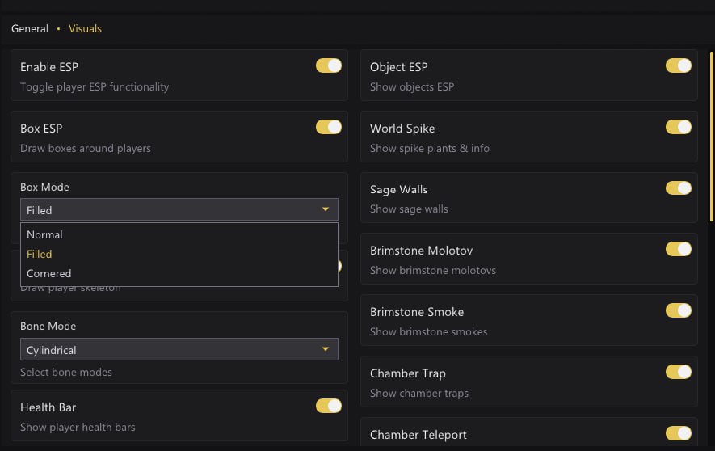
Task: Switch to the General tab
Action: (30, 28)
